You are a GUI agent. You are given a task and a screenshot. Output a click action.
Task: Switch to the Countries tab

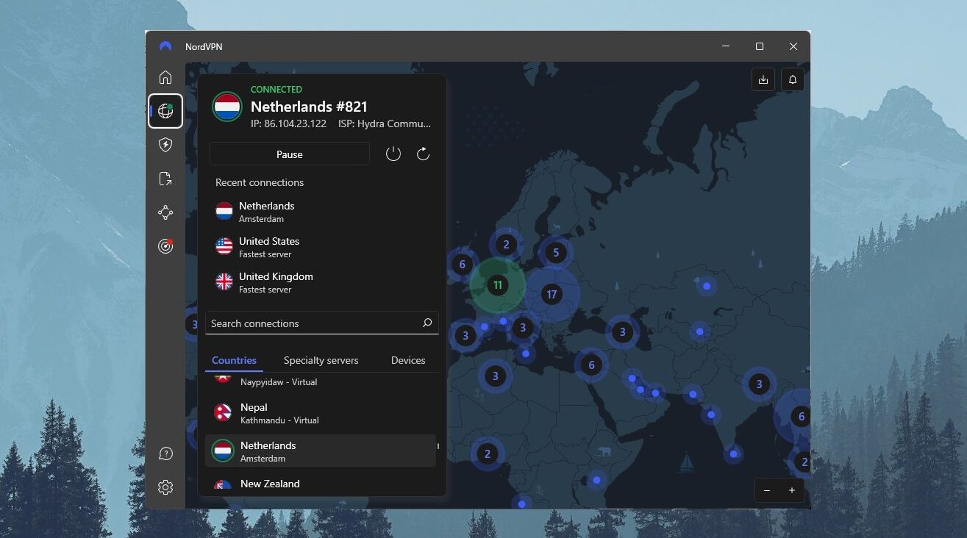(234, 360)
